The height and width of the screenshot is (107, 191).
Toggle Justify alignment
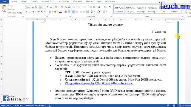[x=84, y=12]
